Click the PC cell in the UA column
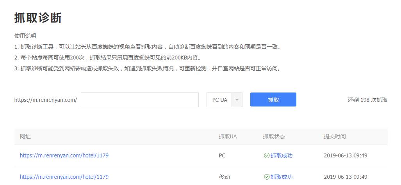This screenshot has width=401, height=185. [222, 155]
